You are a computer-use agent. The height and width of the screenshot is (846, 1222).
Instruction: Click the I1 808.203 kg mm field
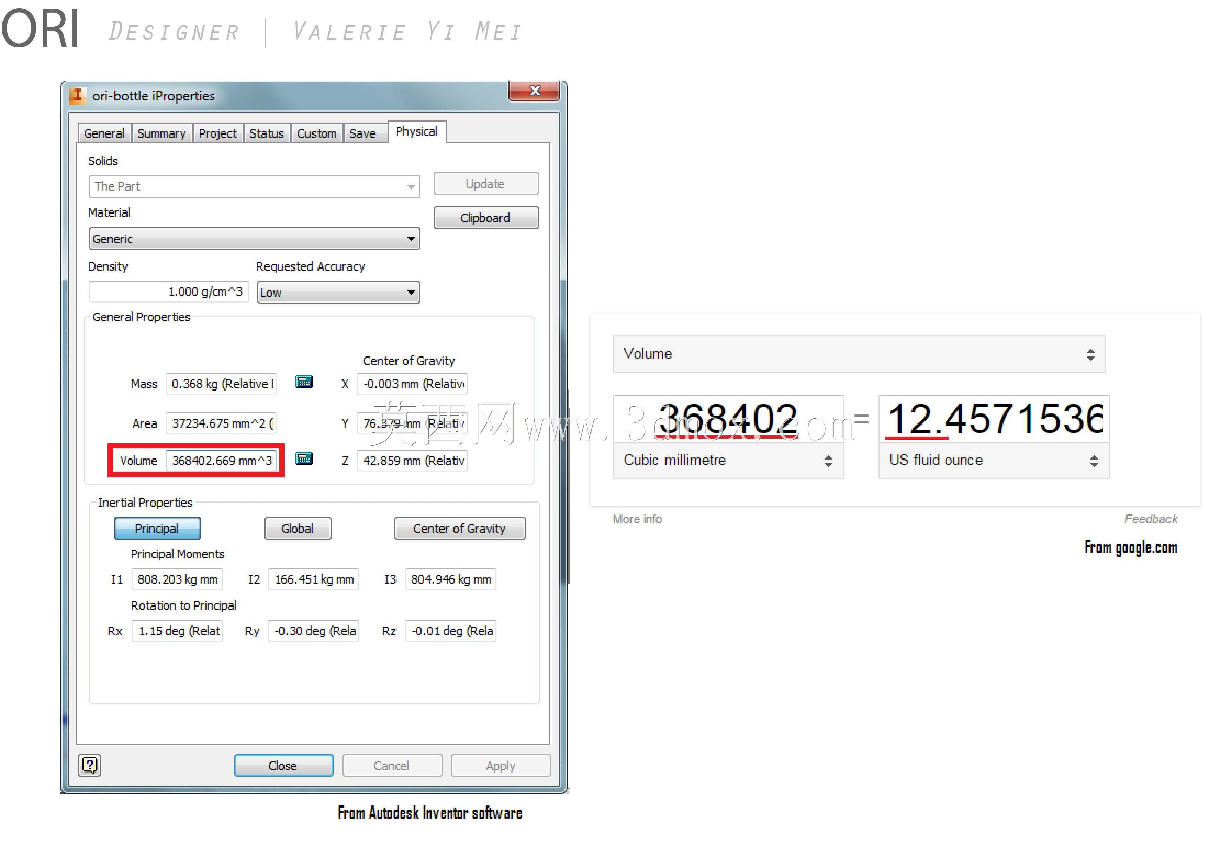click(178, 579)
